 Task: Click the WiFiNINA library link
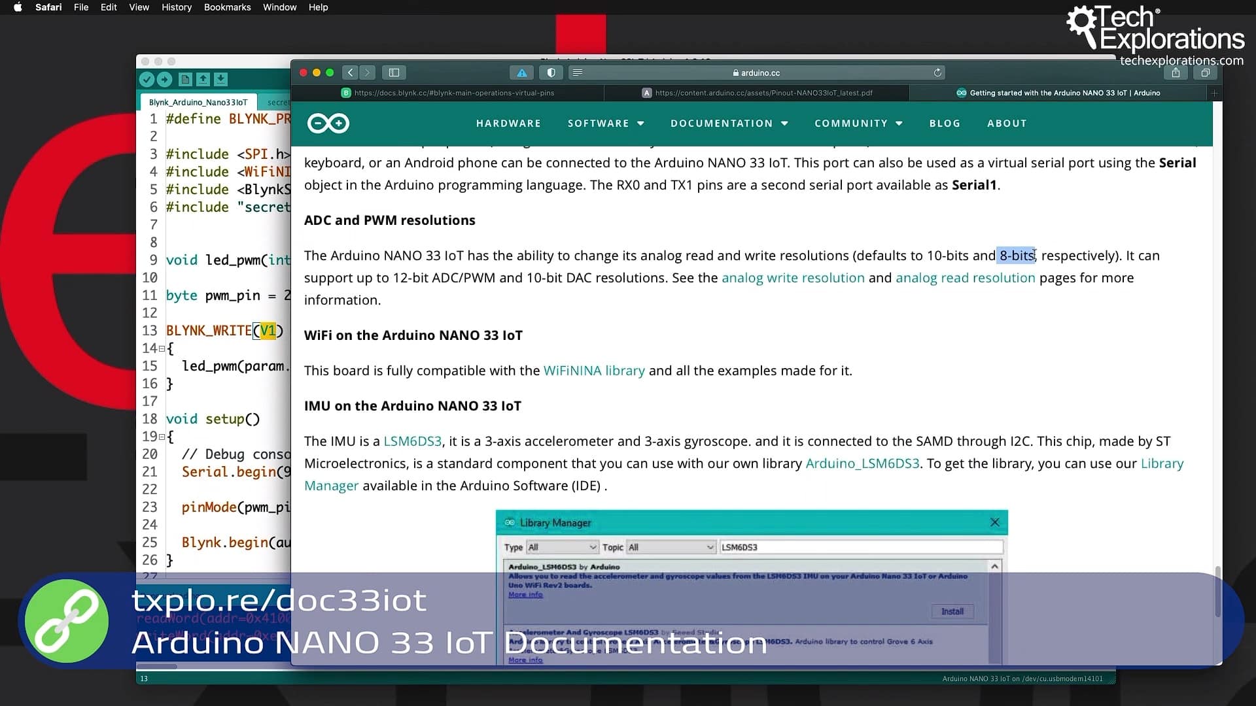coord(593,370)
